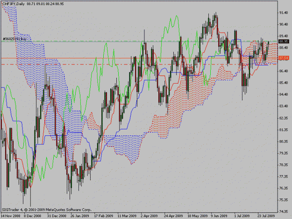
Task: Click the 83.40 price axis label
Action: click(x=284, y=106)
